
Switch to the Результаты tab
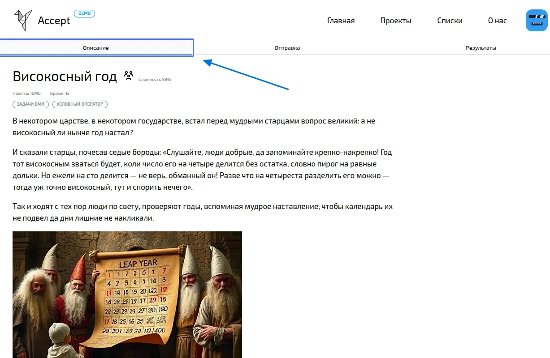tap(481, 47)
